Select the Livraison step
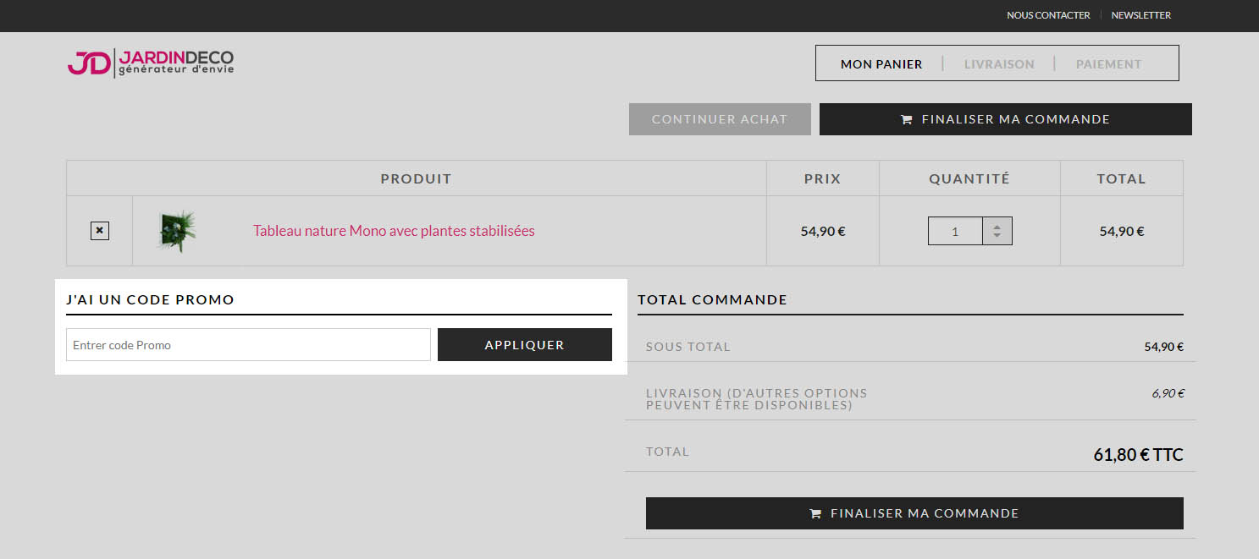This screenshot has height=559, width=1259. pos(999,64)
